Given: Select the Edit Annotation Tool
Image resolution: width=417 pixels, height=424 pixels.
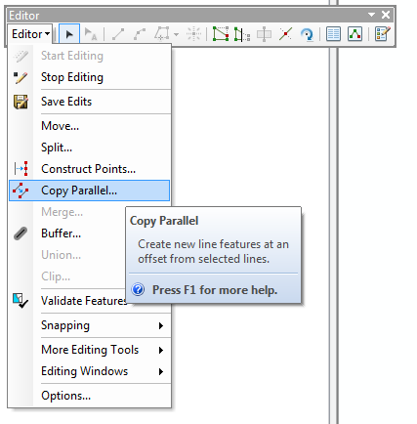Looking at the screenshot, I should coord(91,34).
